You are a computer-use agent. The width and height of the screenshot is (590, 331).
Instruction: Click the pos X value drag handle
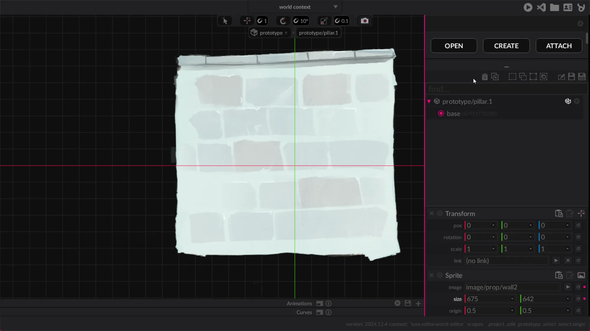(x=493, y=225)
